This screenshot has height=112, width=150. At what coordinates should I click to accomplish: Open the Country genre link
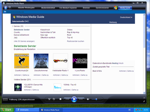[x=17, y=32]
